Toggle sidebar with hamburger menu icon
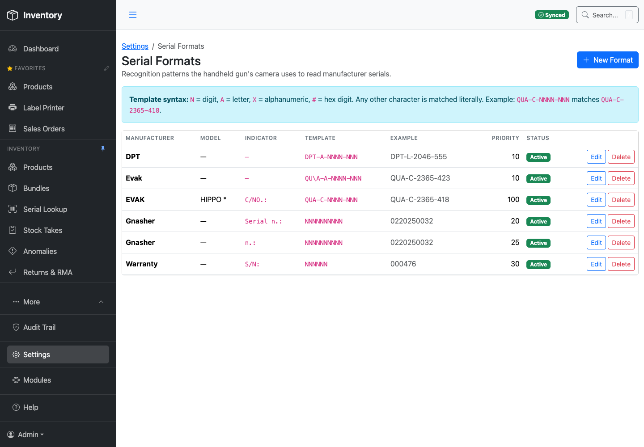Image resolution: width=644 pixels, height=447 pixels. click(133, 15)
